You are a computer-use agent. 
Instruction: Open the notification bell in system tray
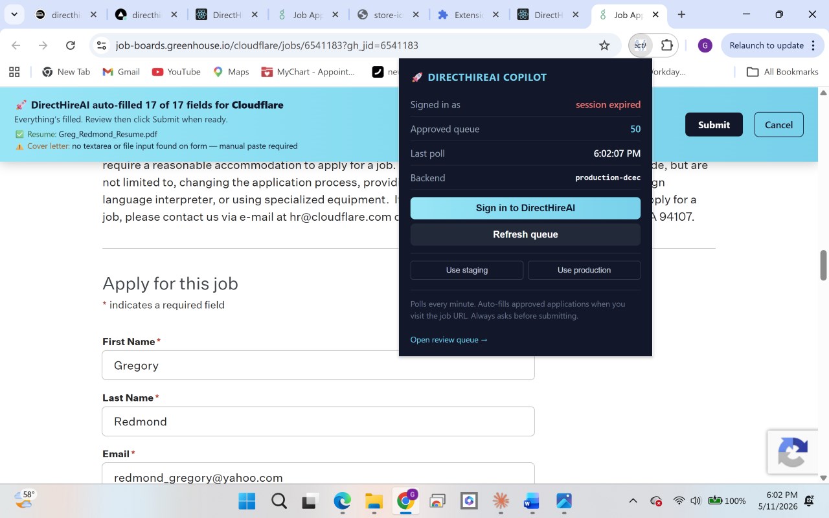(809, 501)
